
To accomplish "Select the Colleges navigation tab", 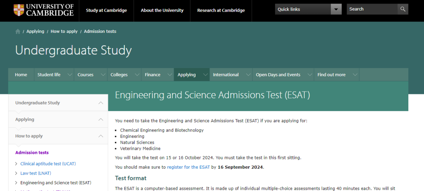I will 119,75.
